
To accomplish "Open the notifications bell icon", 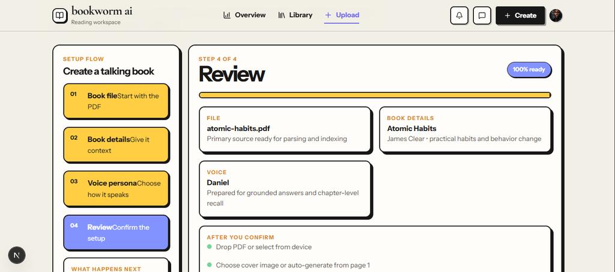I will [459, 15].
